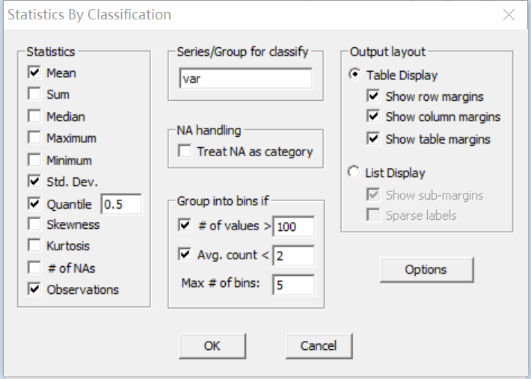Tick the Minimum checkbox
Viewport: 531px width, 379px height.
[x=34, y=160]
